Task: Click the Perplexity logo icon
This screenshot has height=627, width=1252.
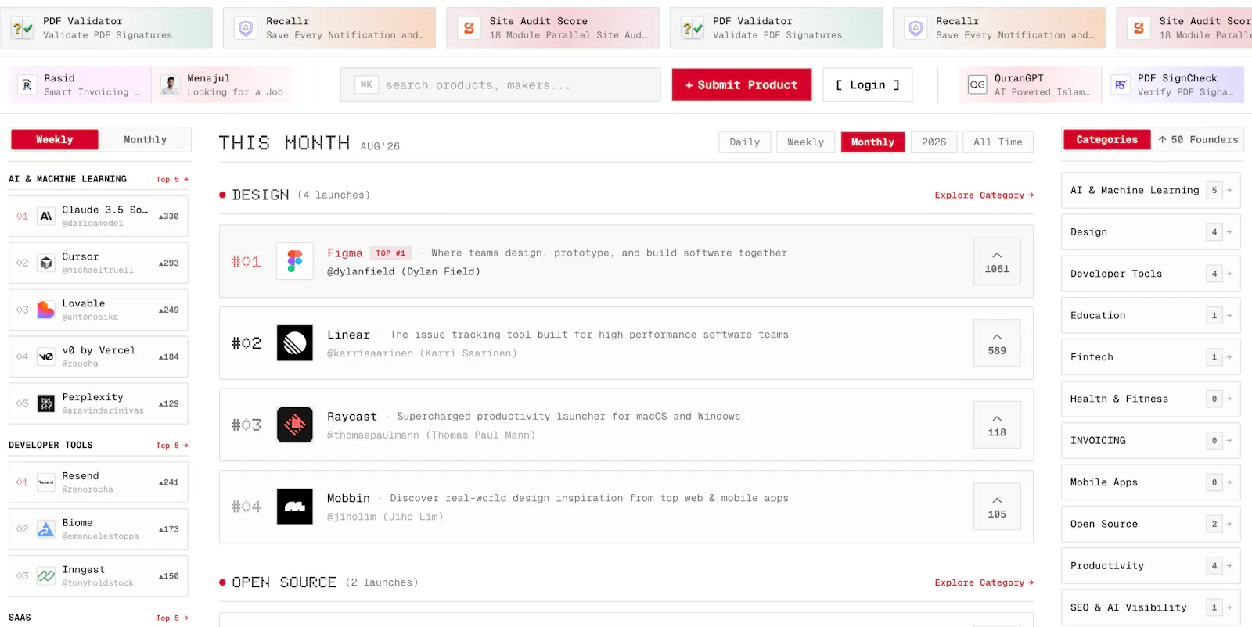Action: [x=46, y=403]
